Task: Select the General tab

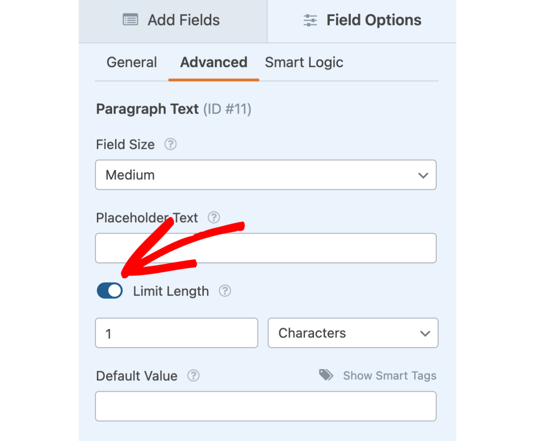Action: pos(132,62)
